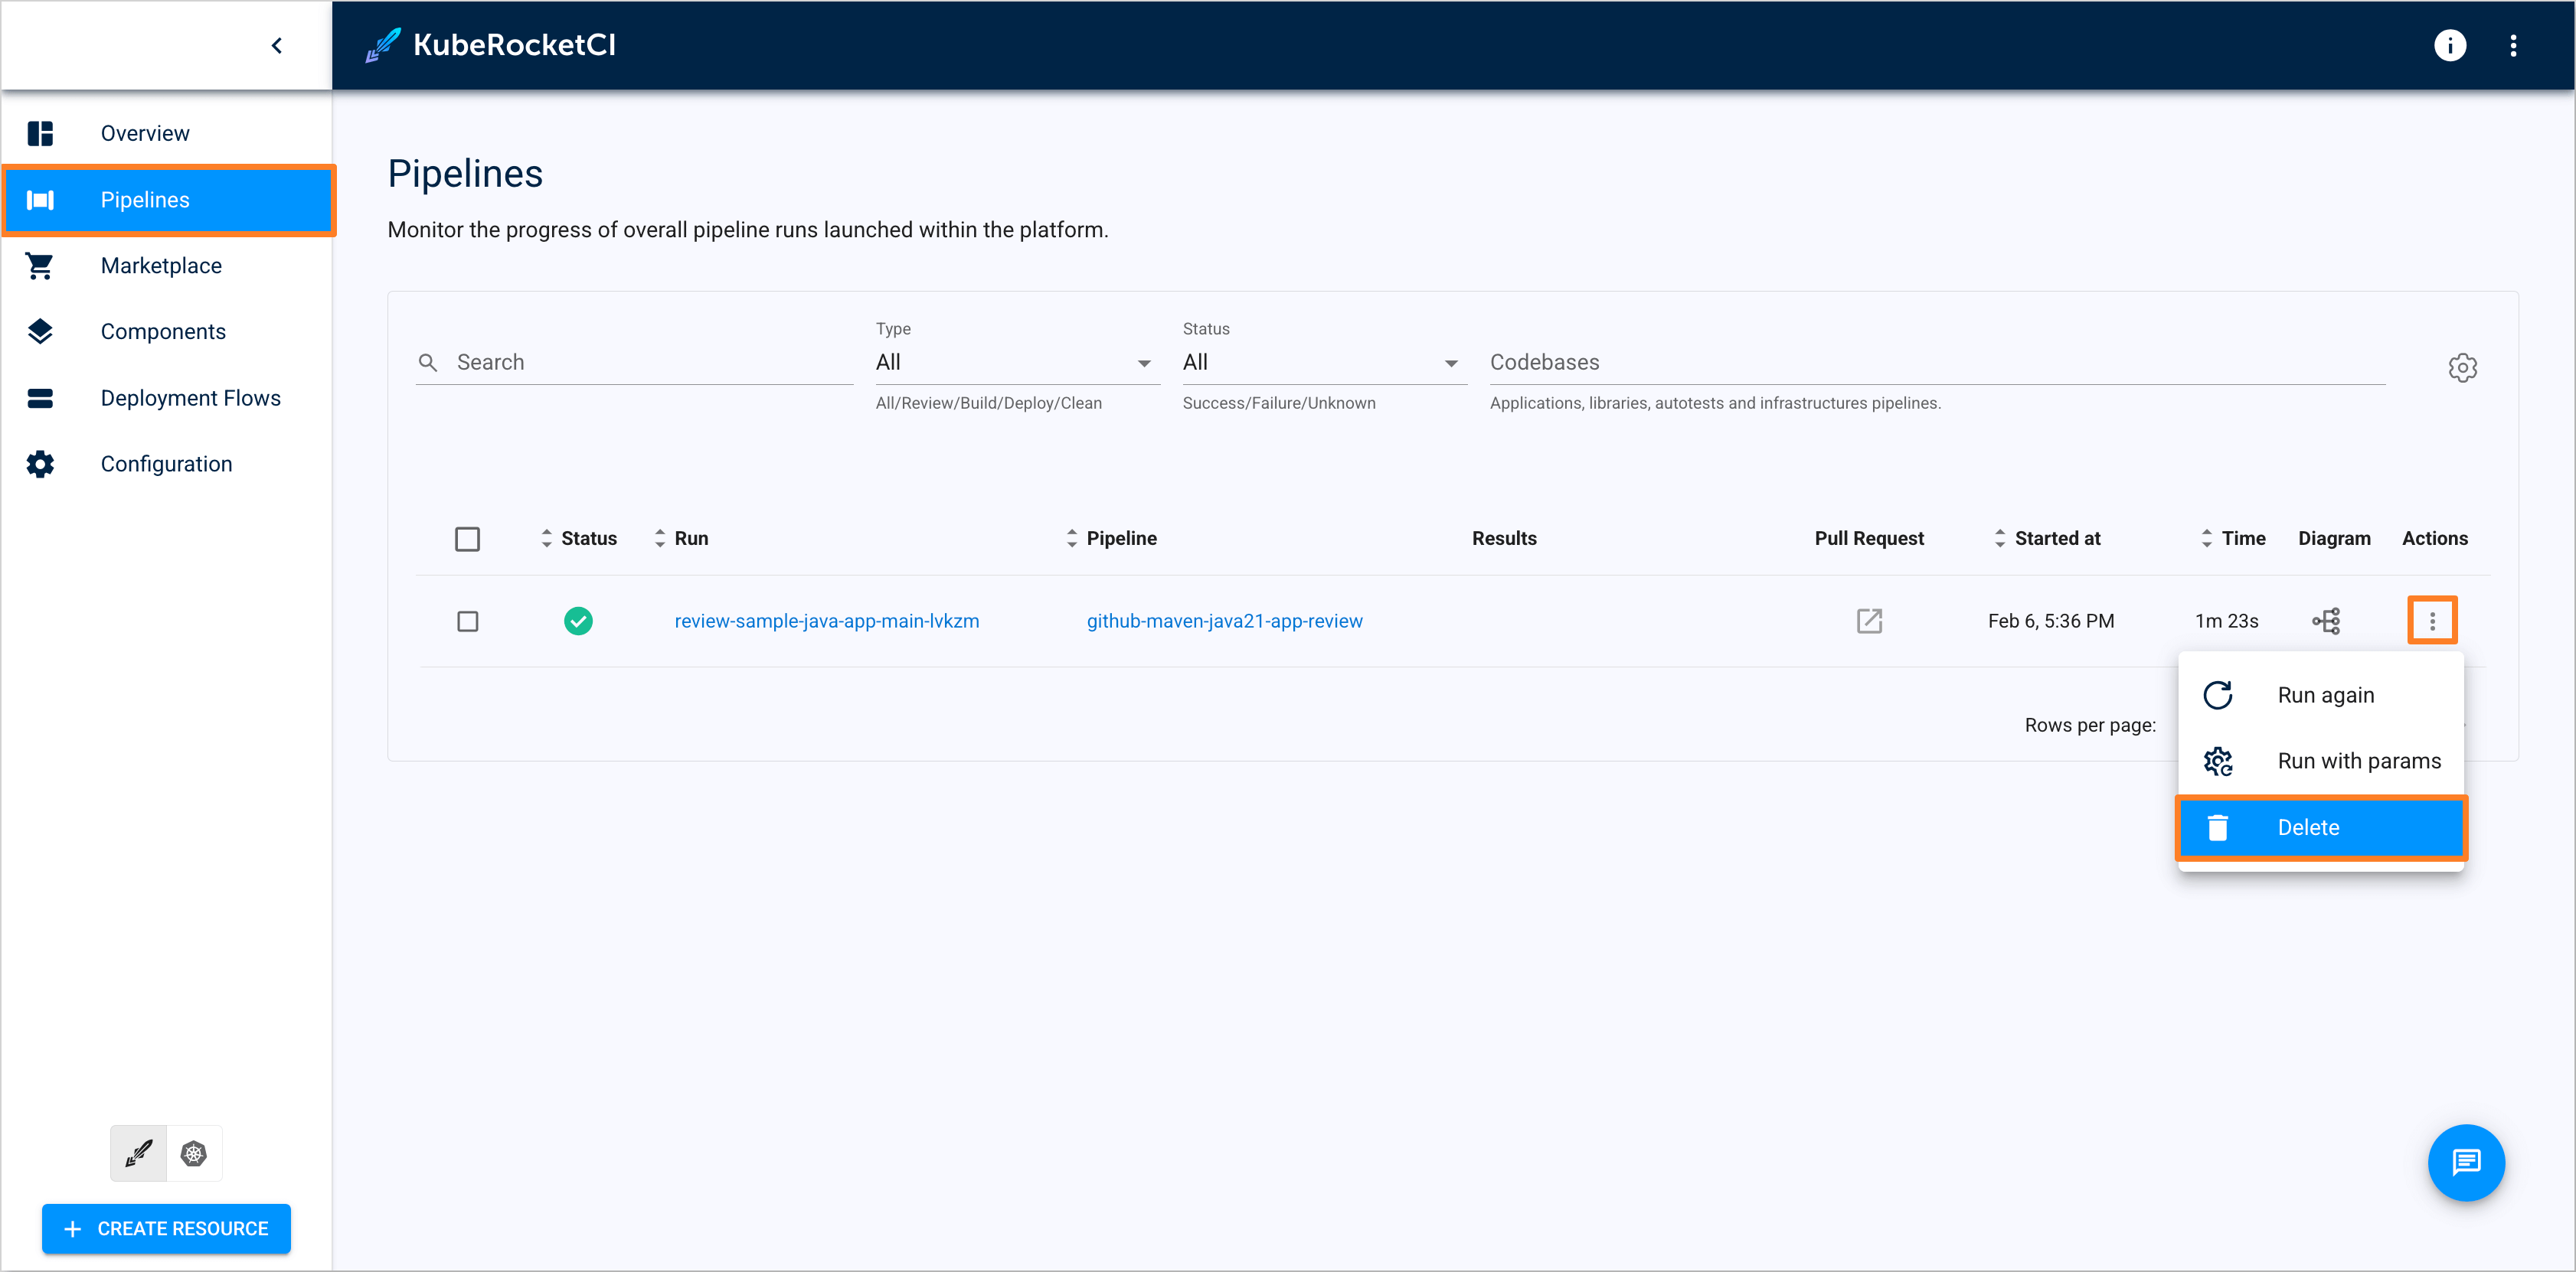Toggle the select-all header checkbox
The height and width of the screenshot is (1272, 2576).
(467, 539)
